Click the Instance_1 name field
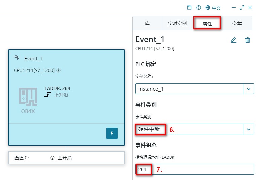 click(x=189, y=89)
